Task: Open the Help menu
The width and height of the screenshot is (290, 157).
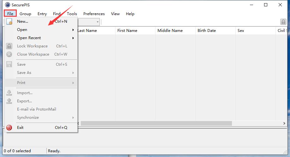Action: 130,14
